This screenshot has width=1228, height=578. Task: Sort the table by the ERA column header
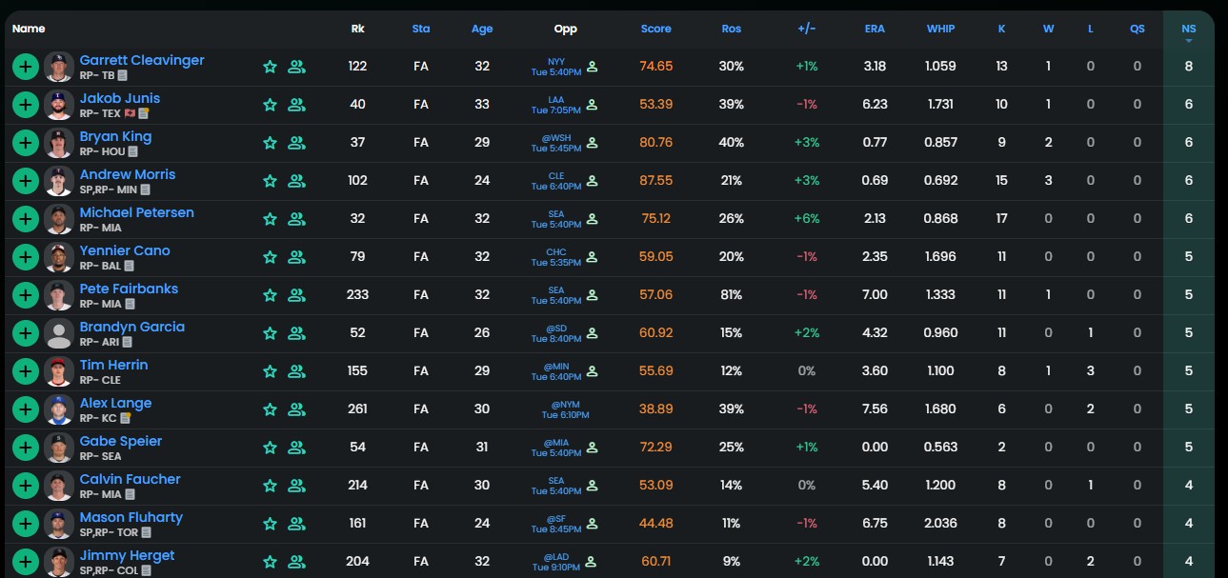coord(875,29)
